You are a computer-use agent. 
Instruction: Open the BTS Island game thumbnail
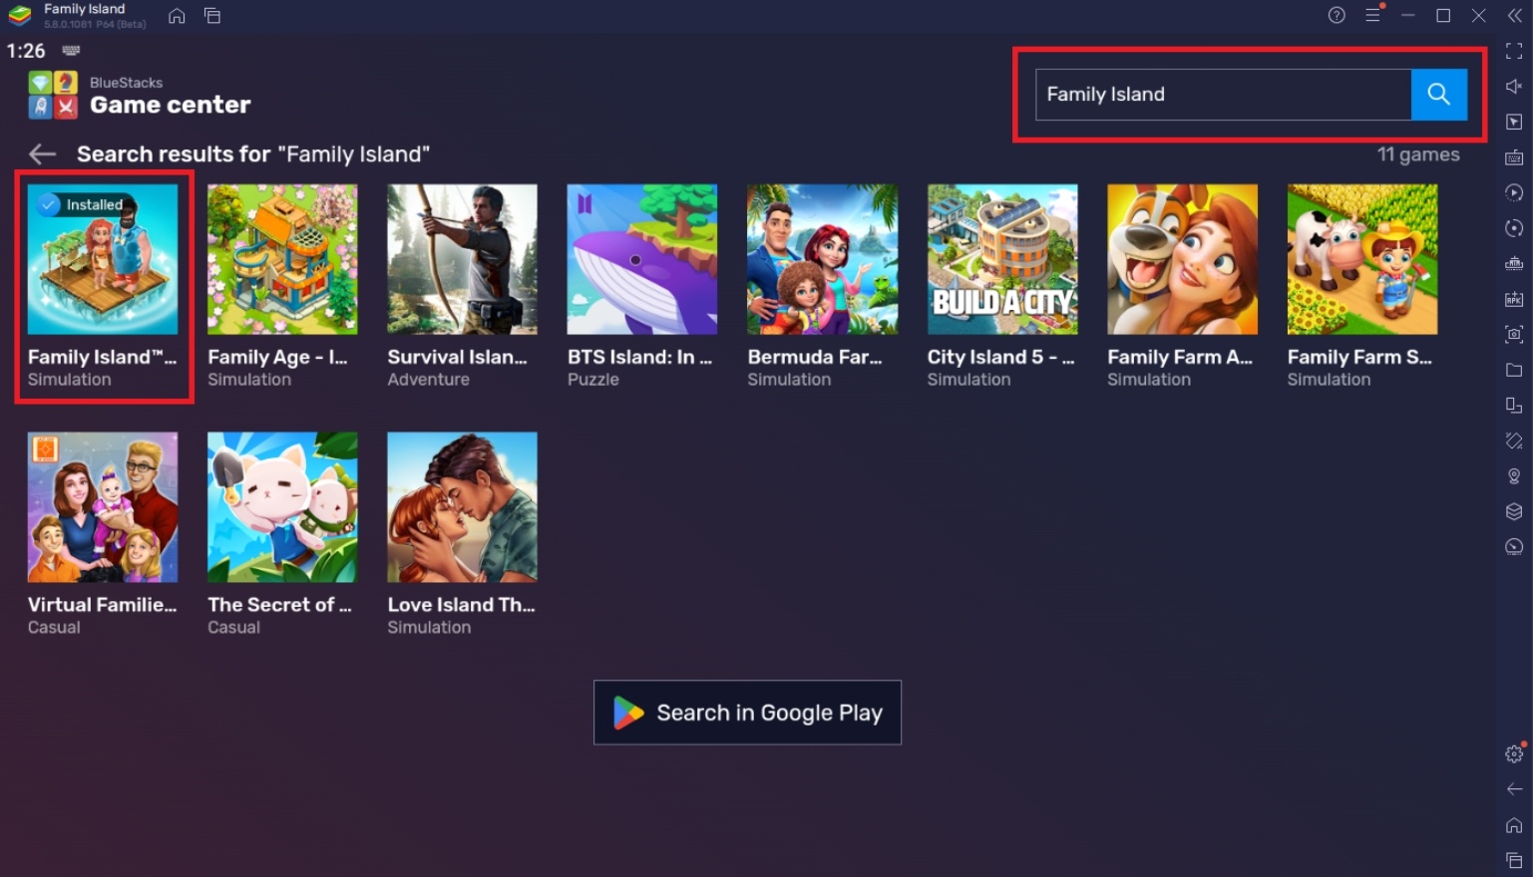(x=642, y=259)
